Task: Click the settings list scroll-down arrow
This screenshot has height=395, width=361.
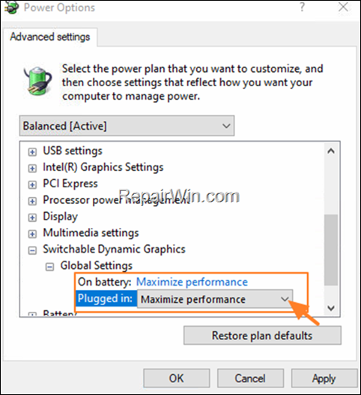Action: pyautogui.click(x=331, y=307)
